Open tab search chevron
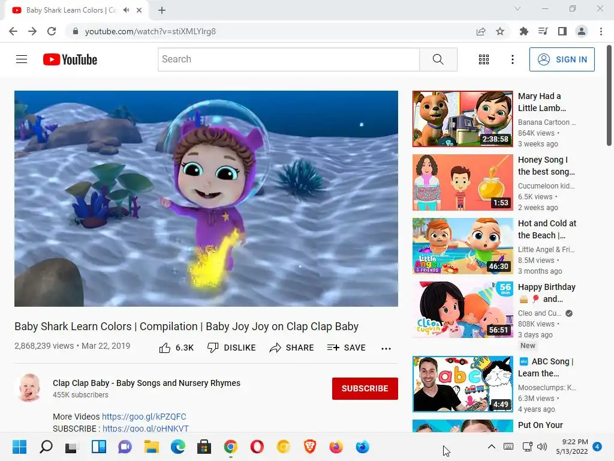Viewport: 614px width, 461px height. point(517,8)
